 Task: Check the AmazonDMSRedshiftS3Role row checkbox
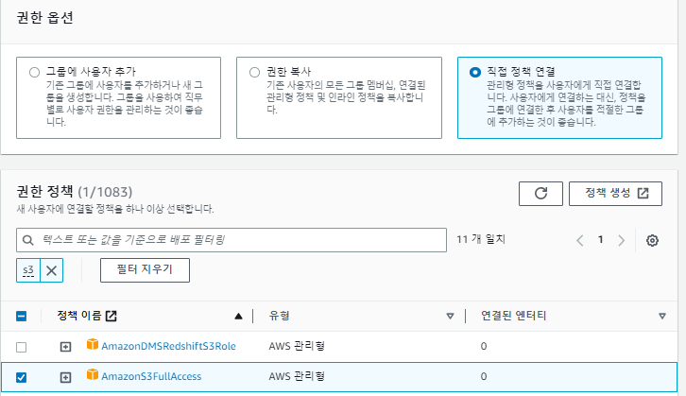[21, 347]
